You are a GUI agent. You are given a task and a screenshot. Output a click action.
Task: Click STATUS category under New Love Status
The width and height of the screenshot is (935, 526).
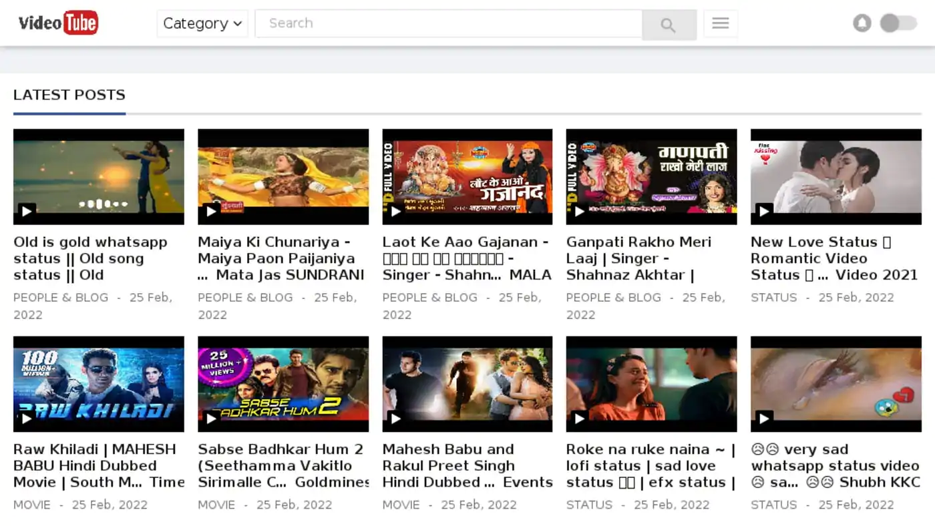[774, 298]
